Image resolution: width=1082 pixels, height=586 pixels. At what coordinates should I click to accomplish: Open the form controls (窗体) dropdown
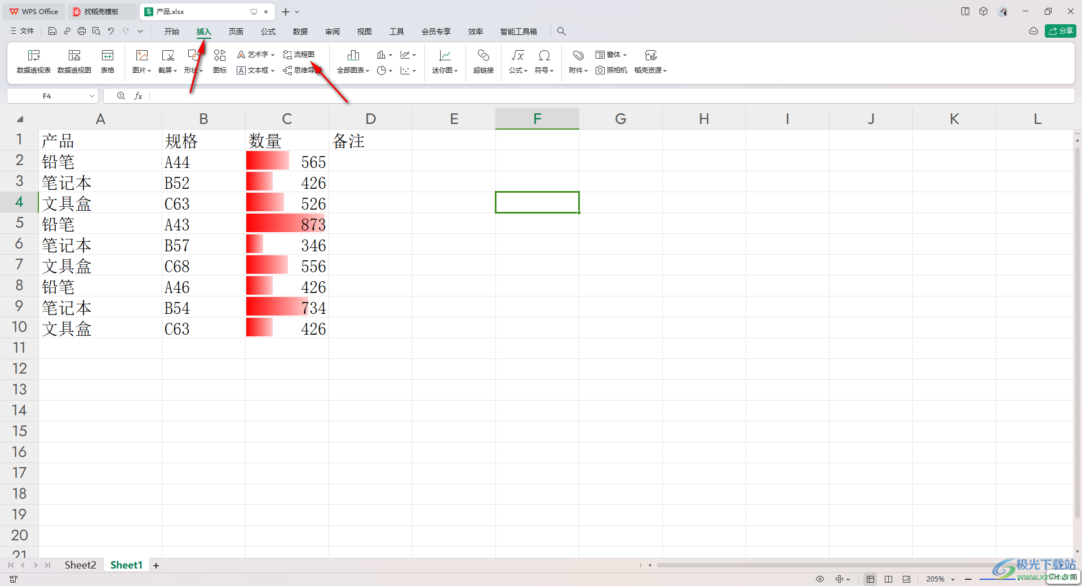coord(611,55)
